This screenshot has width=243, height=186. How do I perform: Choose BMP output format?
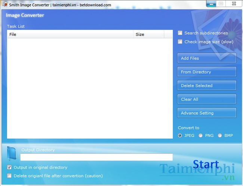[x=220, y=135]
